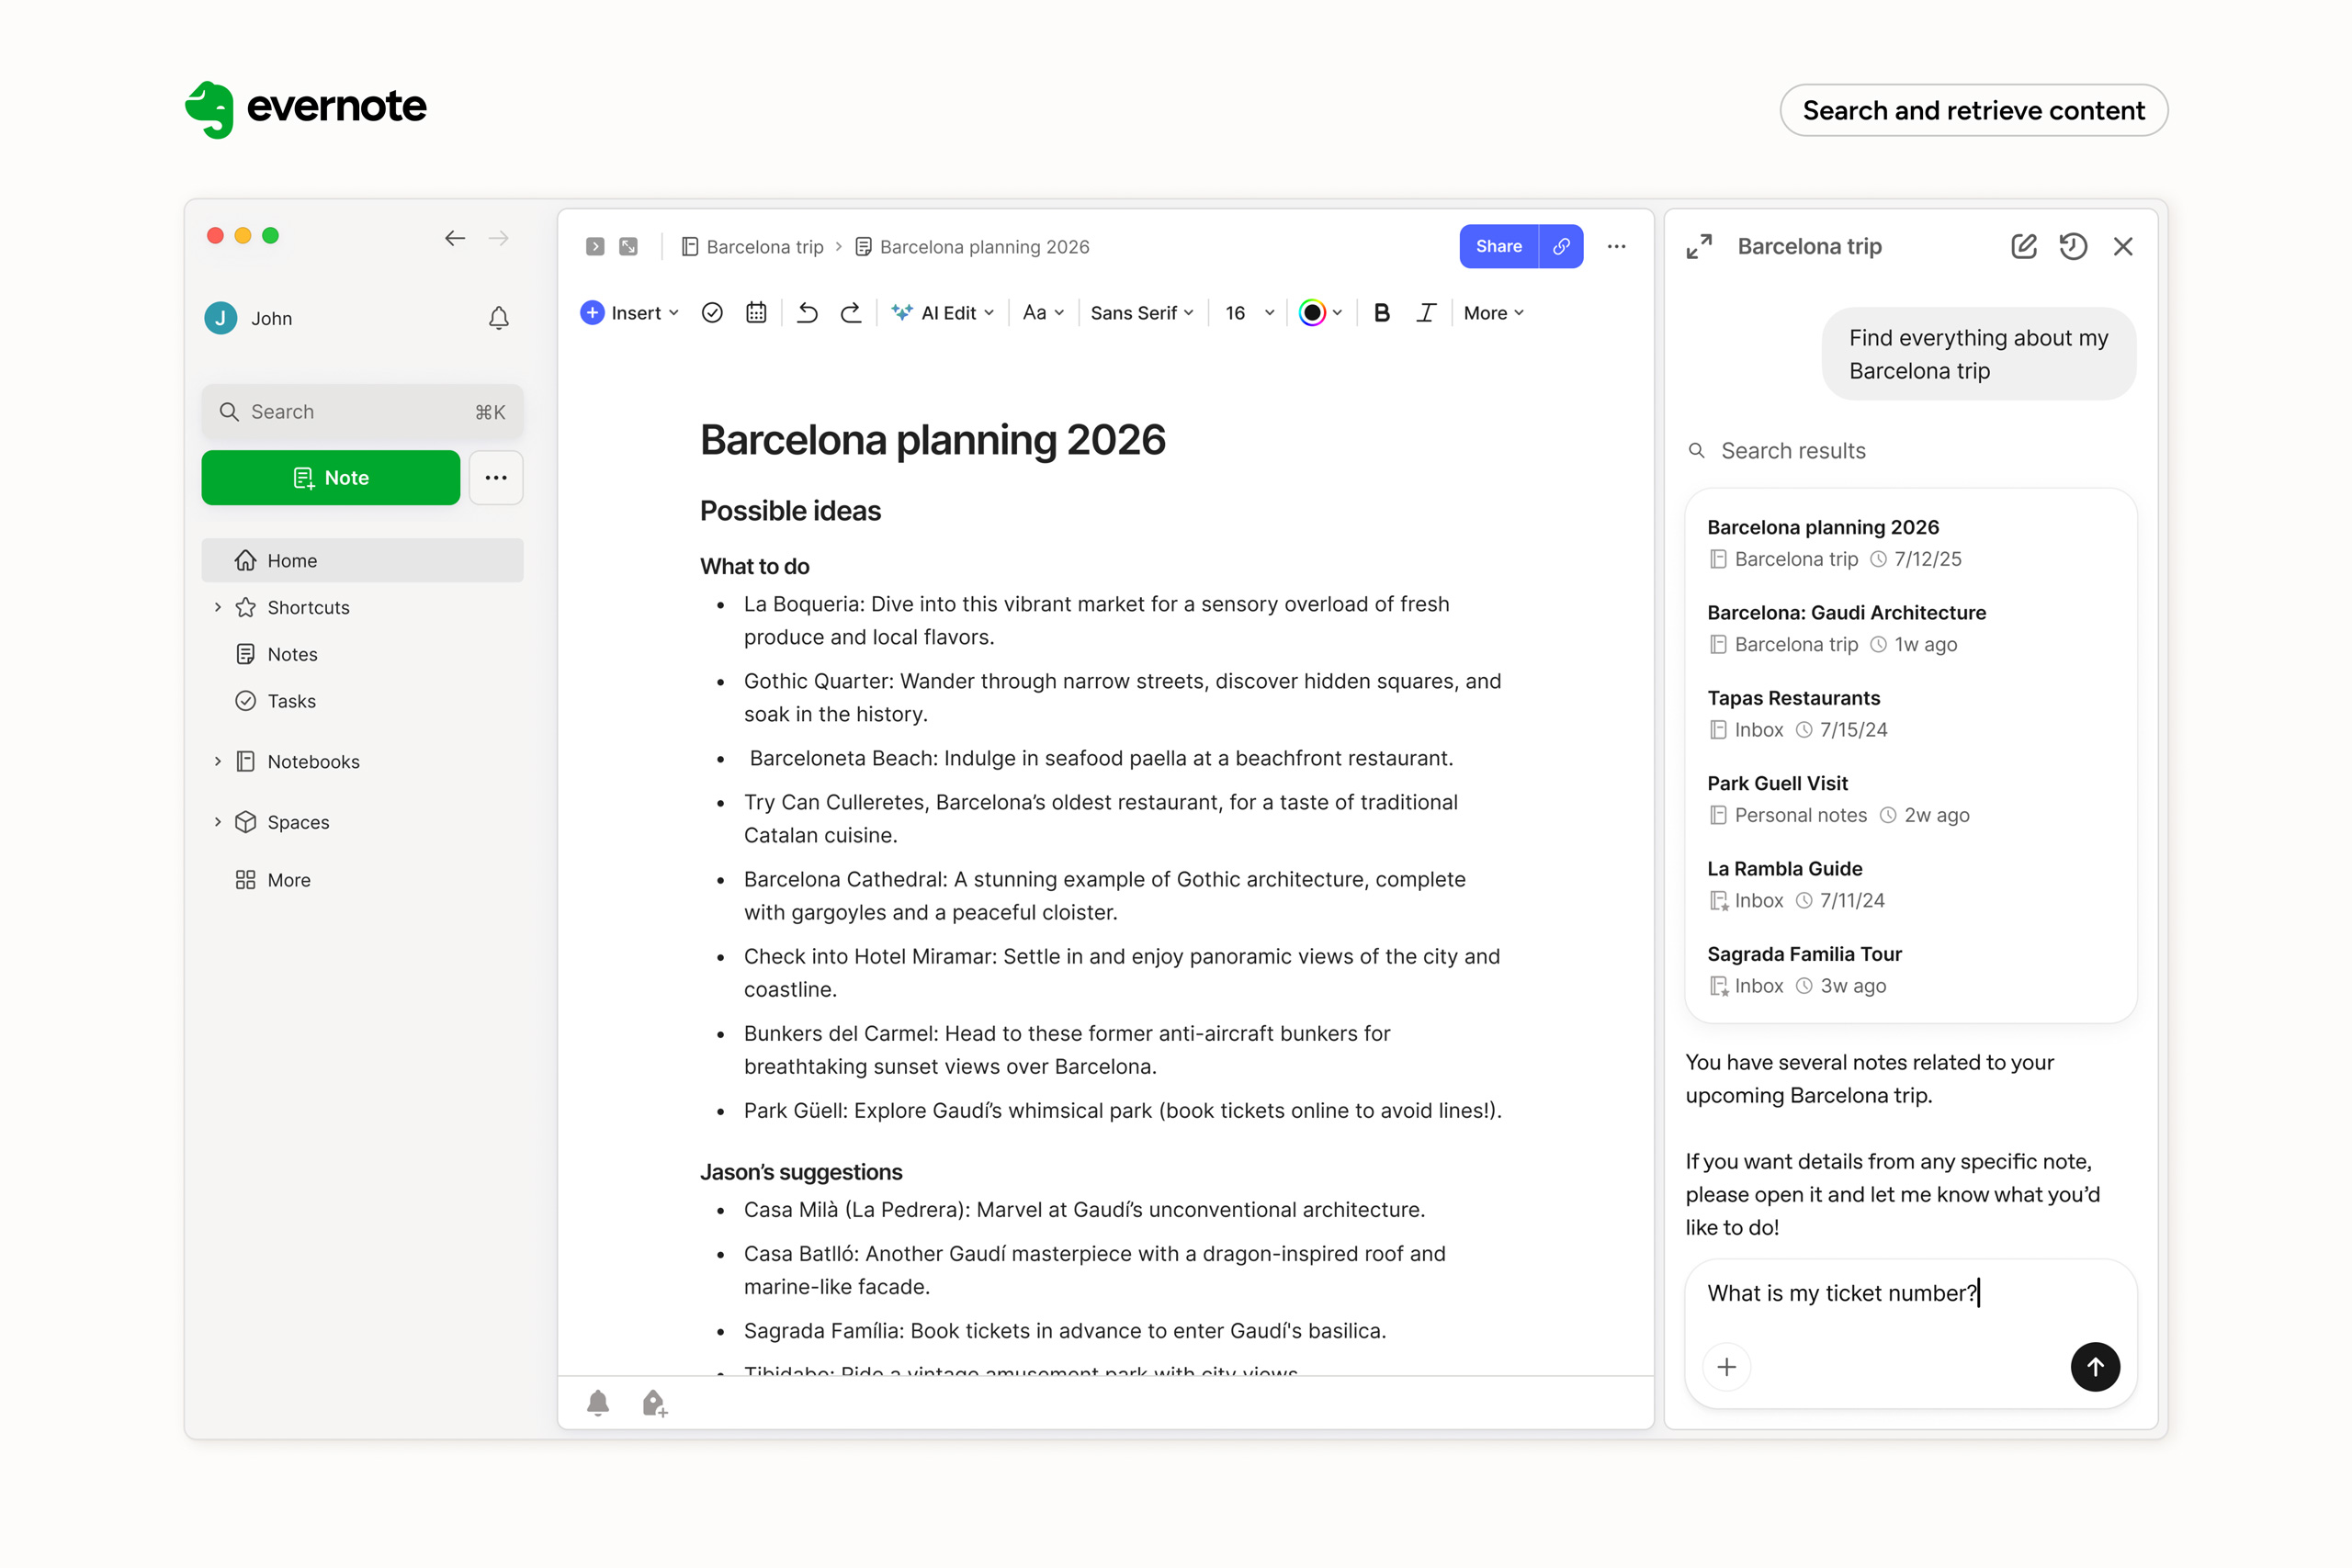The image size is (2352, 1568).
Task: Start a new chat with the pencil icon
Action: click(x=2023, y=246)
